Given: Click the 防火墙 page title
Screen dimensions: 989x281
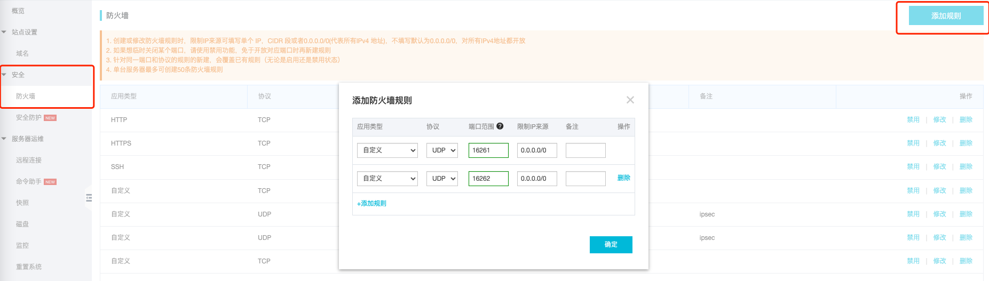Looking at the screenshot, I should pyautogui.click(x=117, y=15).
